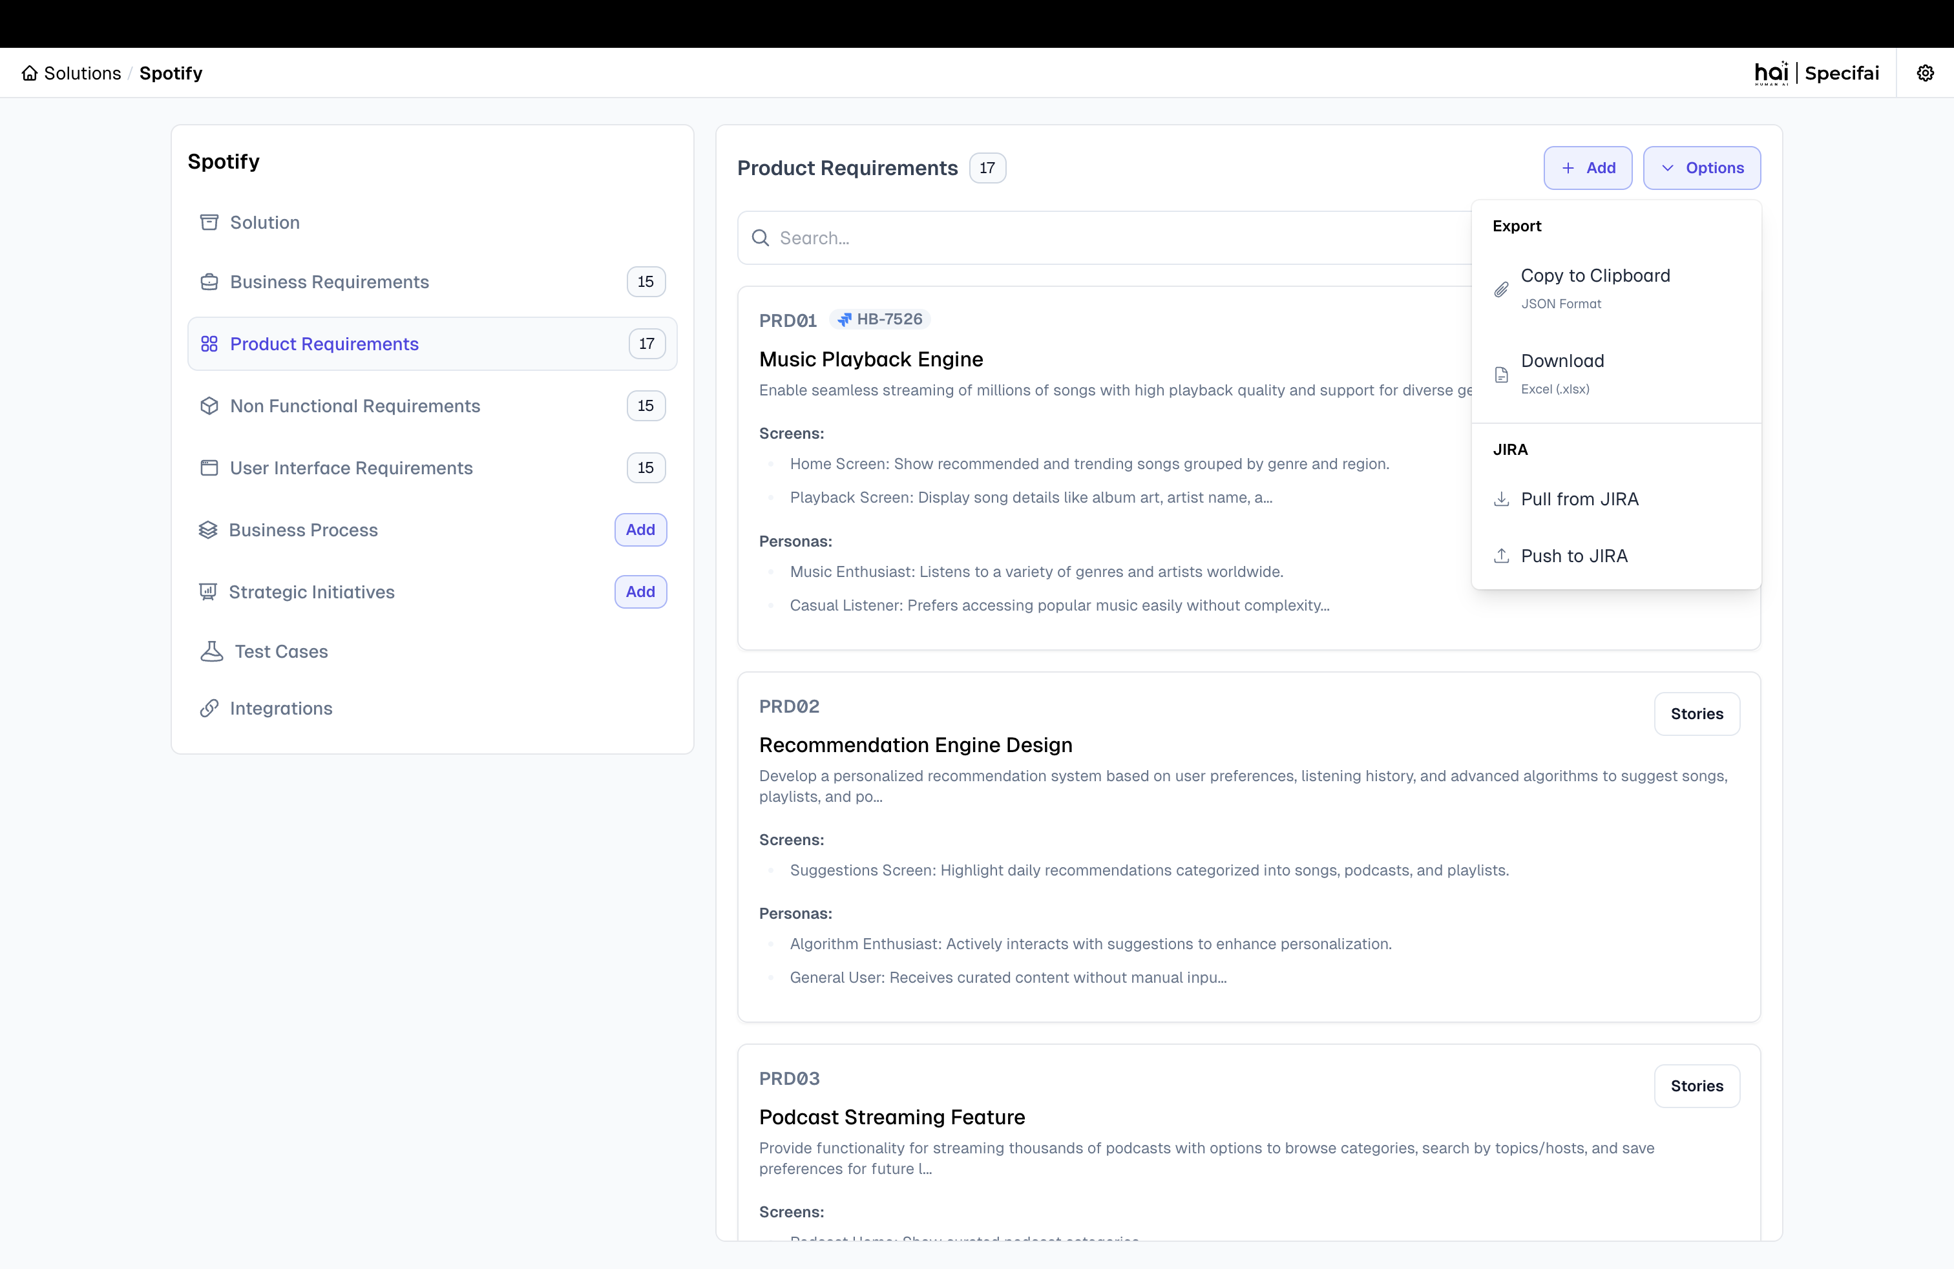
Task: Click Add next to Strategic Initiatives
Action: pos(640,592)
